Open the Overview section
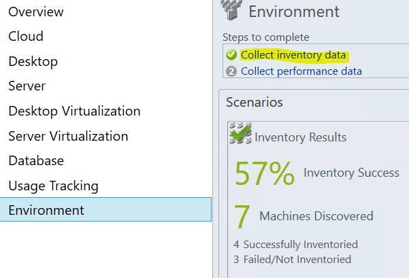 click(36, 12)
